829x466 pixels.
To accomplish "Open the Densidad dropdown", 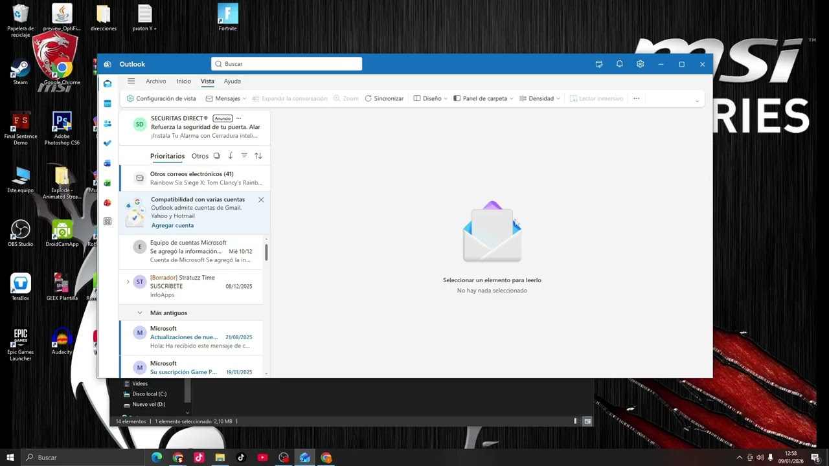I will (x=539, y=98).
